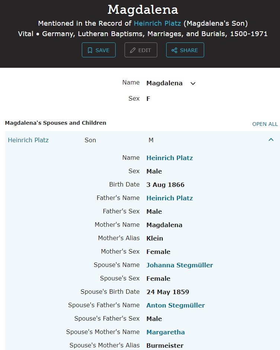Click the EDIT button label
Viewport: 280px width, 350px height.
[145, 50]
